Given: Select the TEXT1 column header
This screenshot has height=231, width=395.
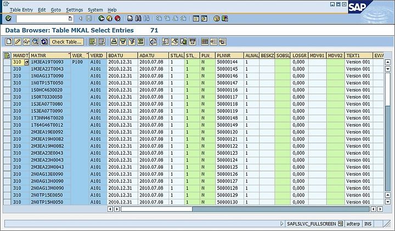Looking at the screenshot, I should click(x=358, y=55).
